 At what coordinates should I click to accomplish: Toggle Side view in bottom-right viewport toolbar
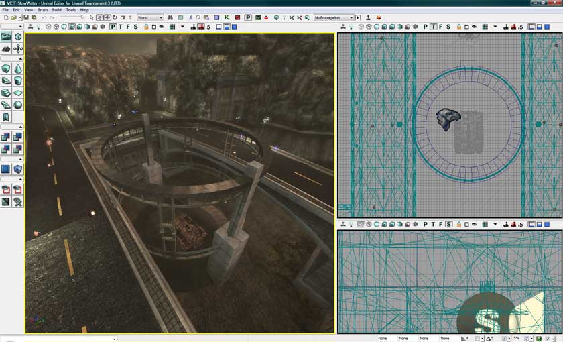click(x=448, y=224)
